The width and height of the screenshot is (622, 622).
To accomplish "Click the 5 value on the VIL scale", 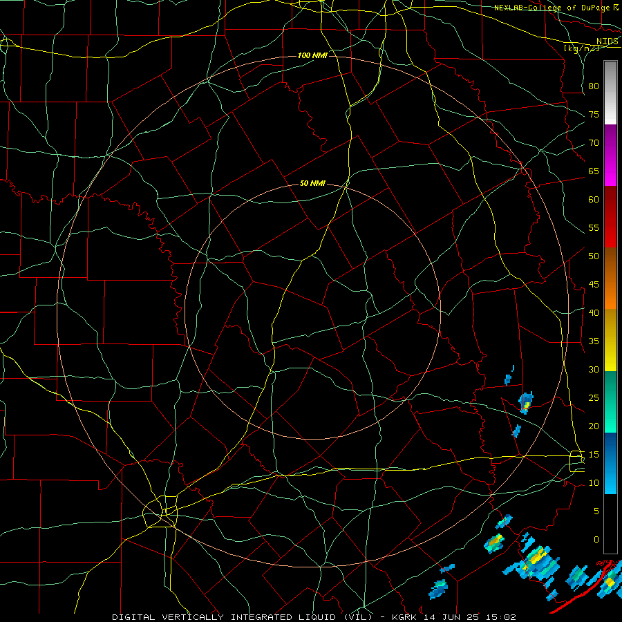I will coord(596,511).
